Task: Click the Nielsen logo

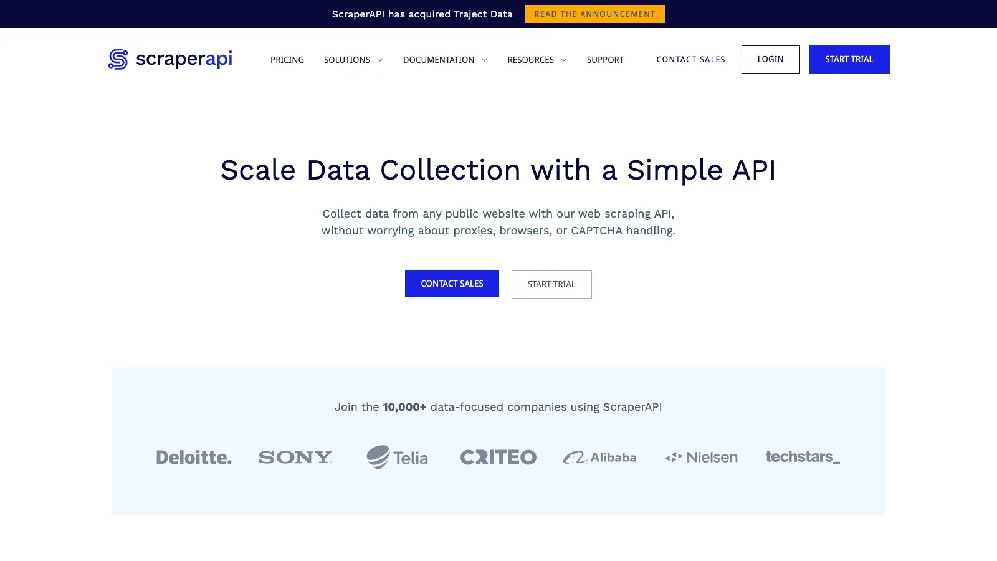Action: click(x=702, y=458)
